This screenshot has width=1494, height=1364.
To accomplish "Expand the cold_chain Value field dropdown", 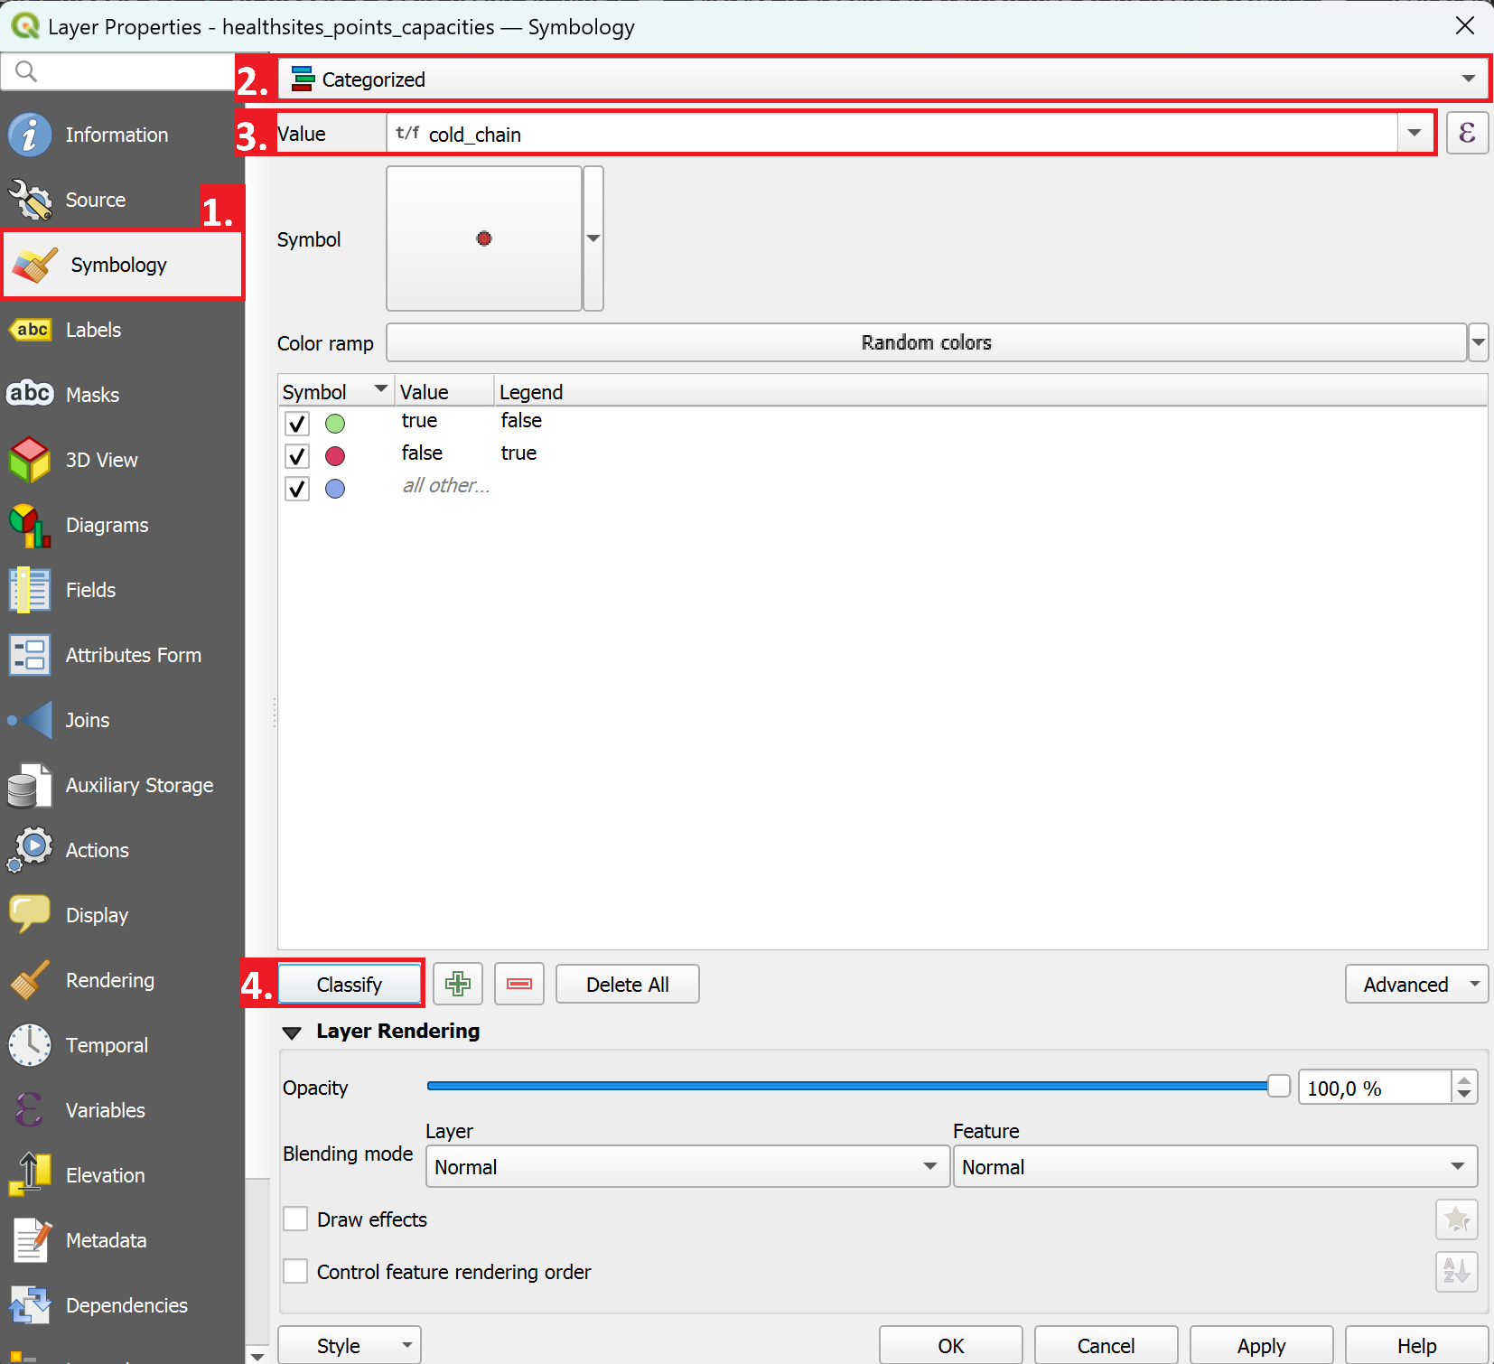I will (x=1414, y=134).
